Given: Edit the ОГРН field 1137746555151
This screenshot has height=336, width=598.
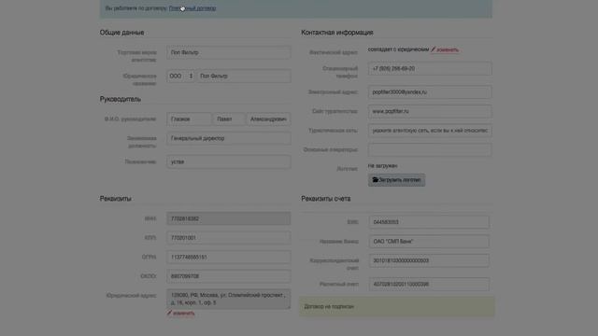Looking at the screenshot, I should click(228, 258).
